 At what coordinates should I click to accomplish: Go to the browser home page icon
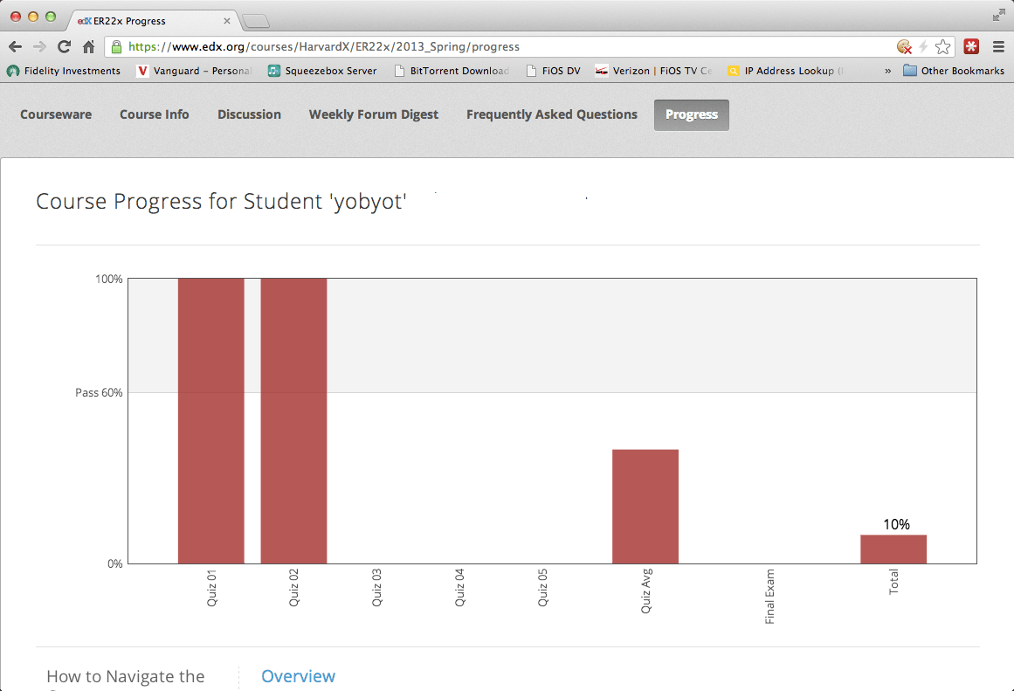click(88, 46)
